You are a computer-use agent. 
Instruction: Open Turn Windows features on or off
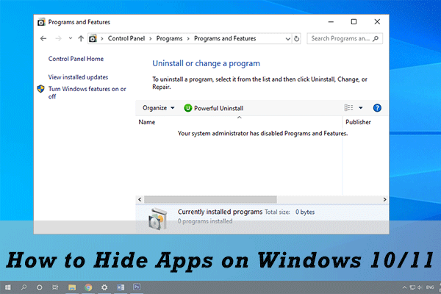(x=87, y=93)
